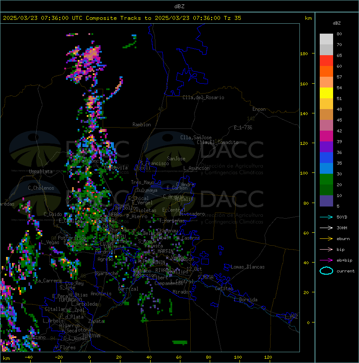Click the 120 km horizontal axis tick label
Image resolution: width=359 pixels, height=363 pixels.
point(268,357)
